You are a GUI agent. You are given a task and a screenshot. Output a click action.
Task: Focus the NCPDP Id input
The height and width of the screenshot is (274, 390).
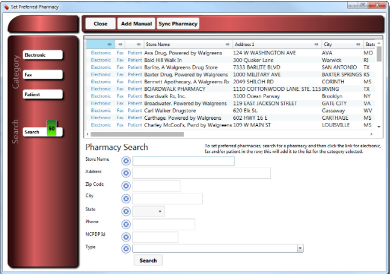click(155, 237)
